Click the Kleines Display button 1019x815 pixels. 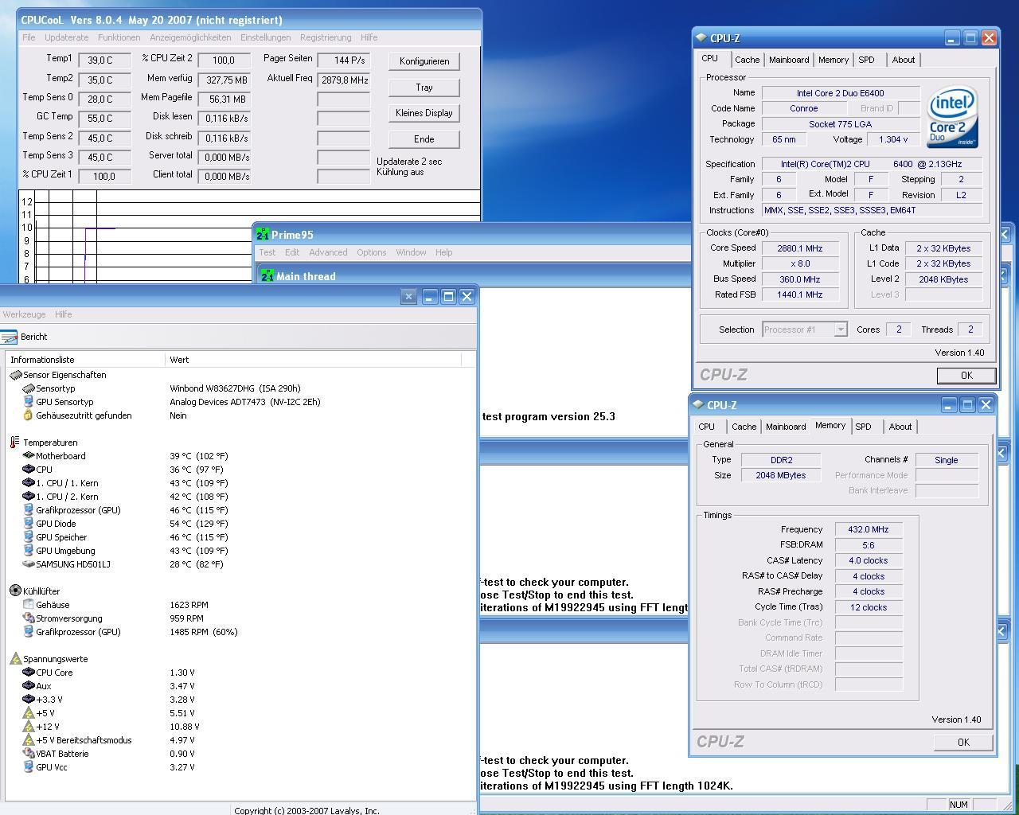pyautogui.click(x=424, y=113)
